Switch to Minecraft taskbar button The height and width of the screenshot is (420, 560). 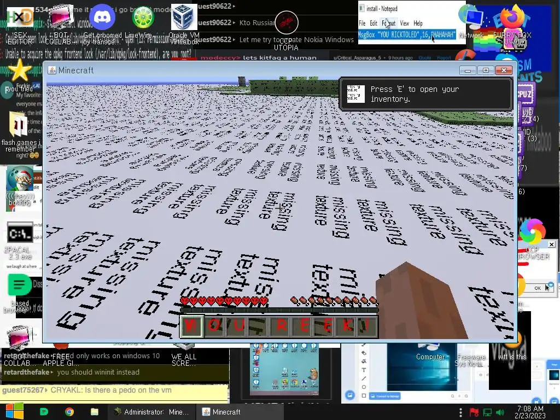click(x=241, y=412)
